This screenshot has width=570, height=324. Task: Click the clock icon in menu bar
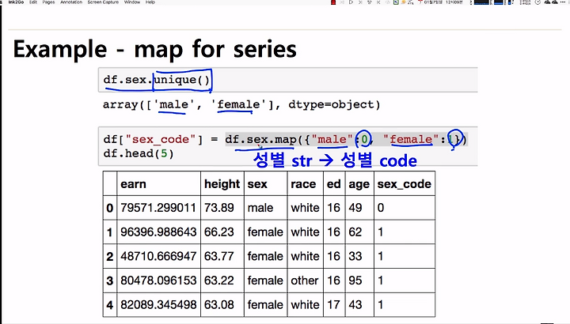coord(538,2)
